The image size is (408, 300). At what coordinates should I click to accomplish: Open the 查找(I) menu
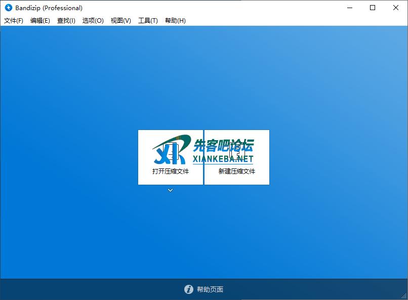coord(66,21)
